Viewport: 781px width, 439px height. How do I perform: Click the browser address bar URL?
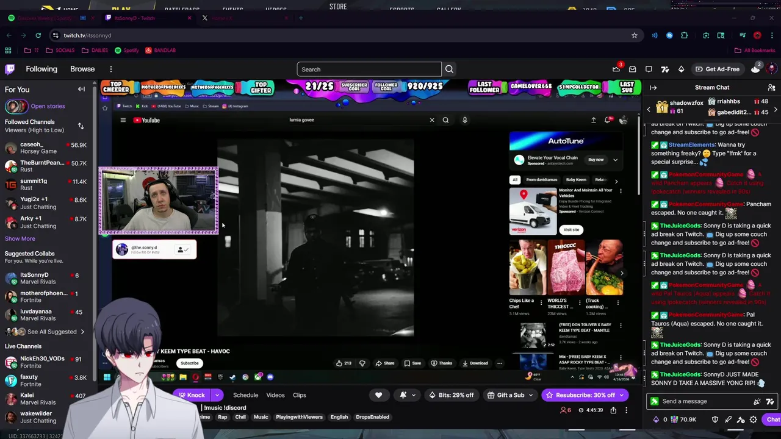87,35
